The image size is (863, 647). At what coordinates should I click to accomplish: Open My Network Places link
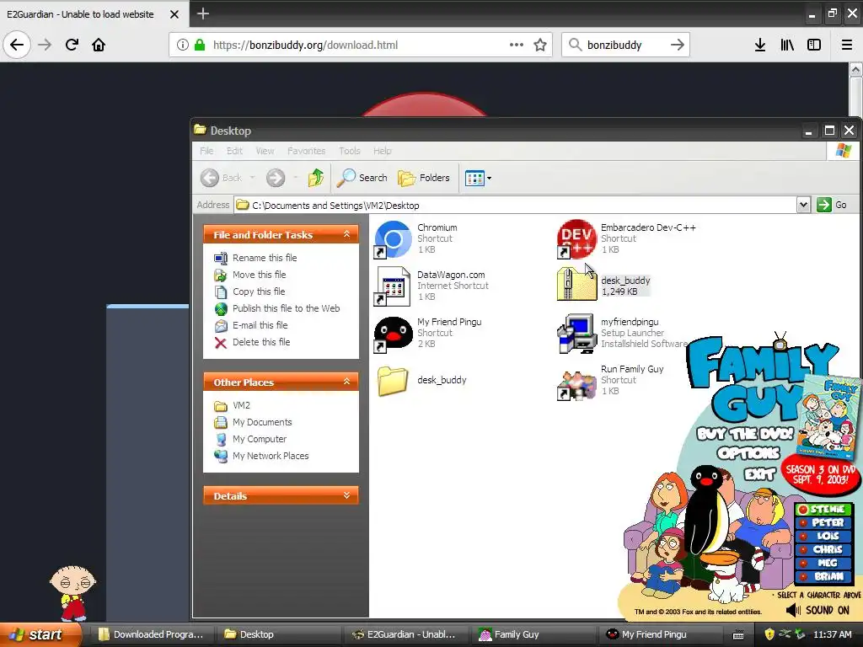point(271,456)
